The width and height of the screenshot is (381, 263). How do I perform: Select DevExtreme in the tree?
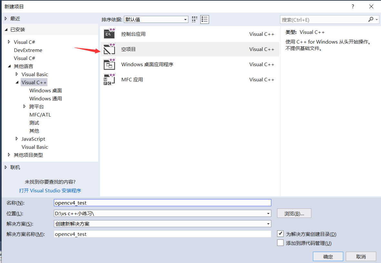pyautogui.click(x=28, y=50)
